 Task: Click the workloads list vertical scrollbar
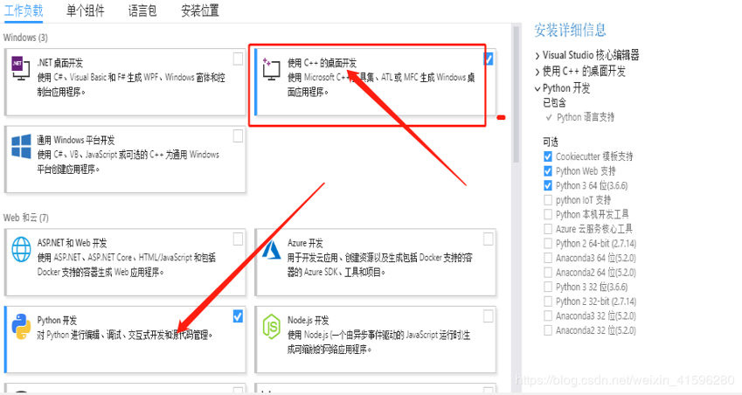click(516, 94)
